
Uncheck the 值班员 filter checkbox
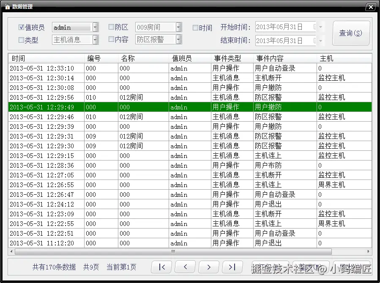(x=21, y=27)
